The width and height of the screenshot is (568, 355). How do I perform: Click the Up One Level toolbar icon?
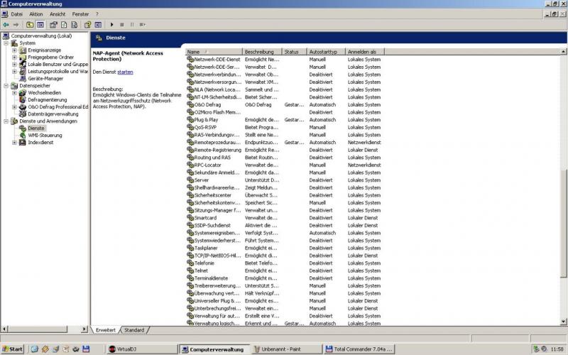point(30,25)
